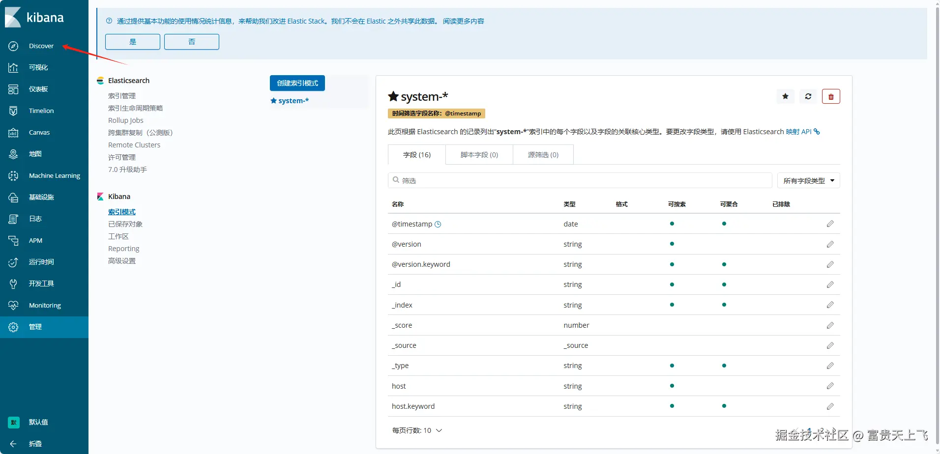Switch to the 字段 (16) tab

[x=417, y=155]
